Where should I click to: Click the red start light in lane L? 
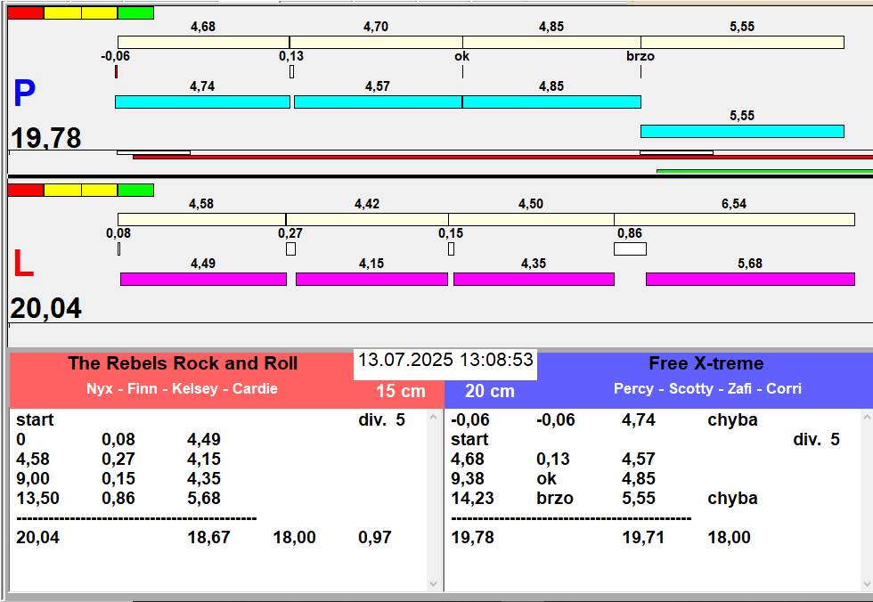(26, 191)
